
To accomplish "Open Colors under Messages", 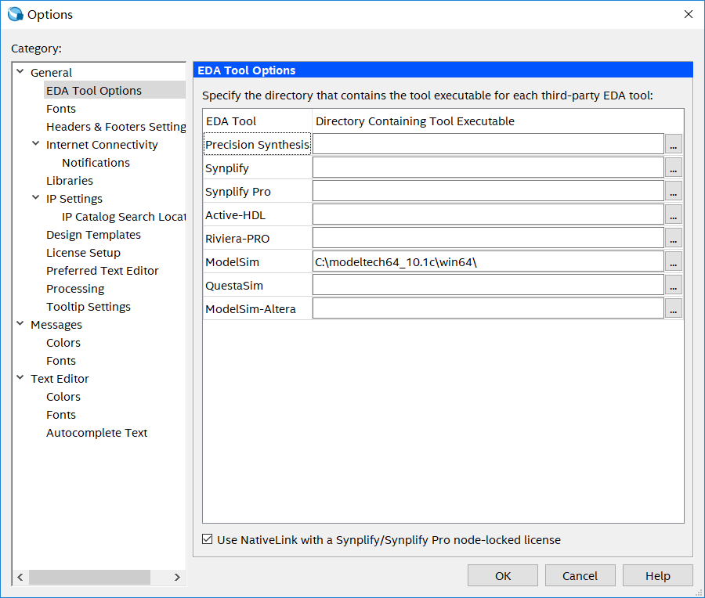I will point(63,343).
